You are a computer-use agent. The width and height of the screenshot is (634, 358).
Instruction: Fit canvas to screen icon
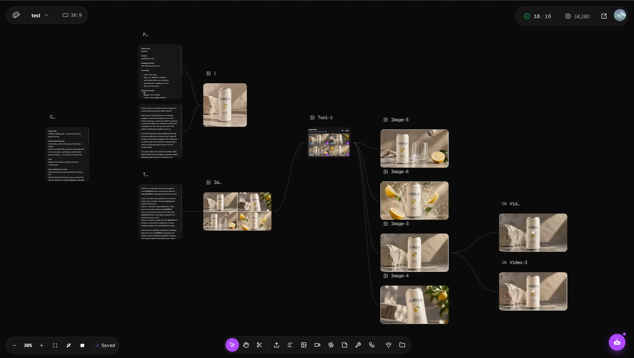pos(55,345)
